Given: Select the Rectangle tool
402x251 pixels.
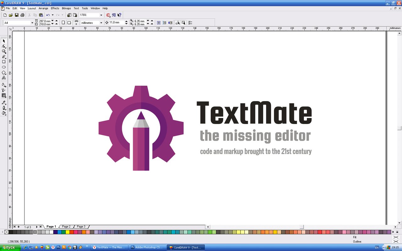Looking at the screenshot, I should [4, 62].
